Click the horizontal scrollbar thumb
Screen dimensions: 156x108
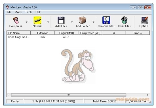click(69, 95)
